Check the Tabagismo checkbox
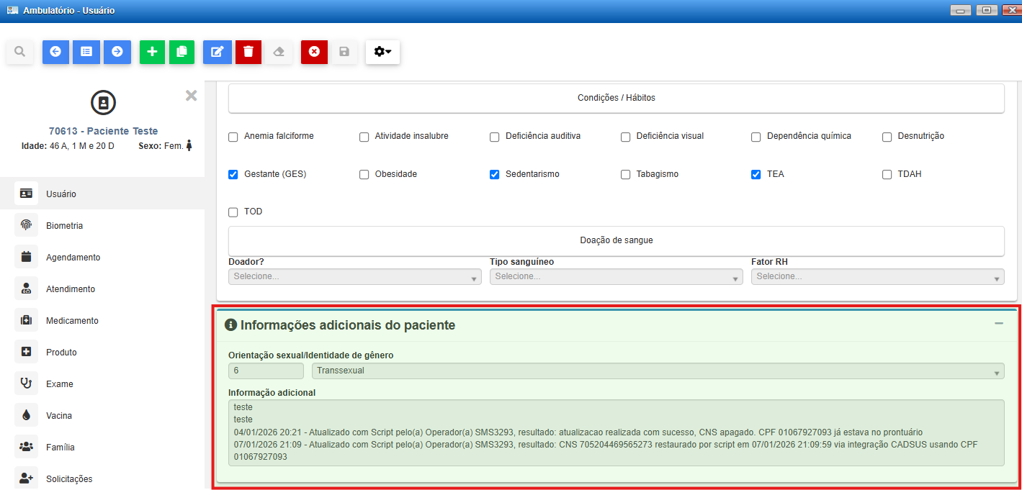The width and height of the screenshot is (1022, 490). [626, 174]
